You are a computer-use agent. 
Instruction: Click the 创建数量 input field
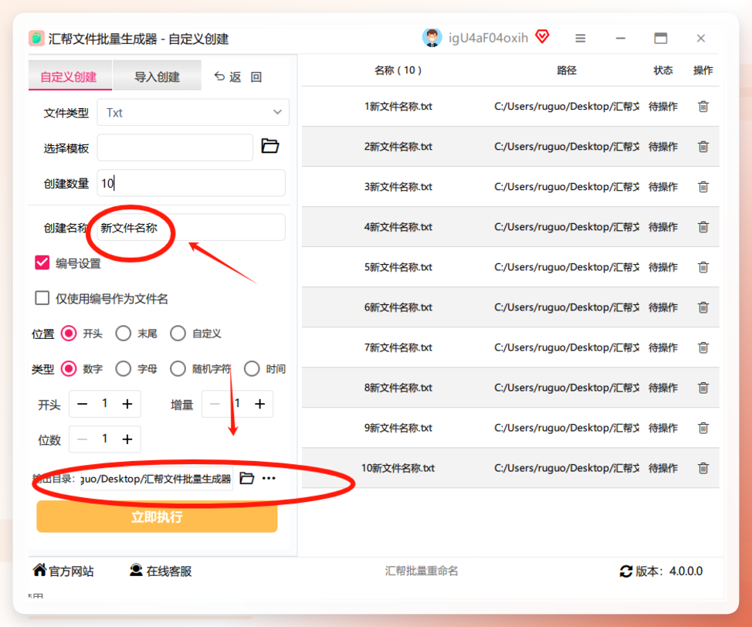(191, 183)
